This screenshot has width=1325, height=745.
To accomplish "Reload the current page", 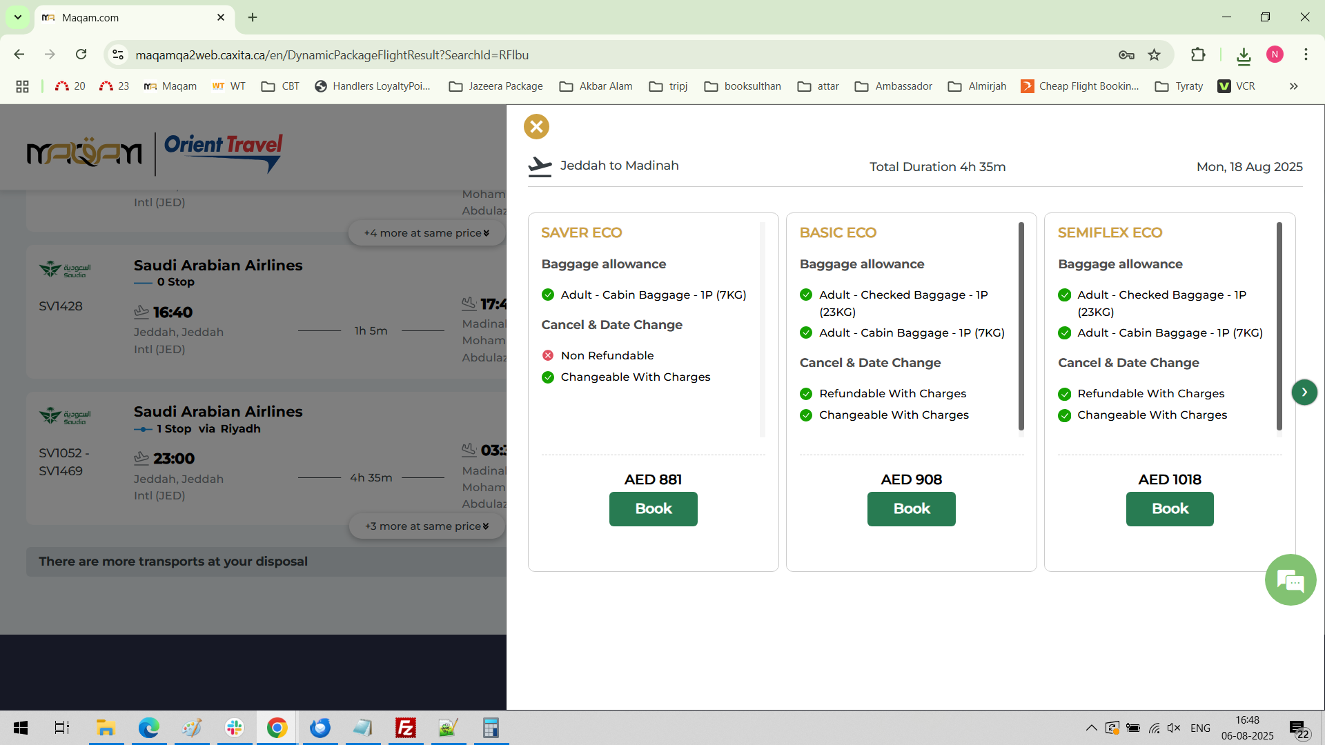I will coord(81,54).
